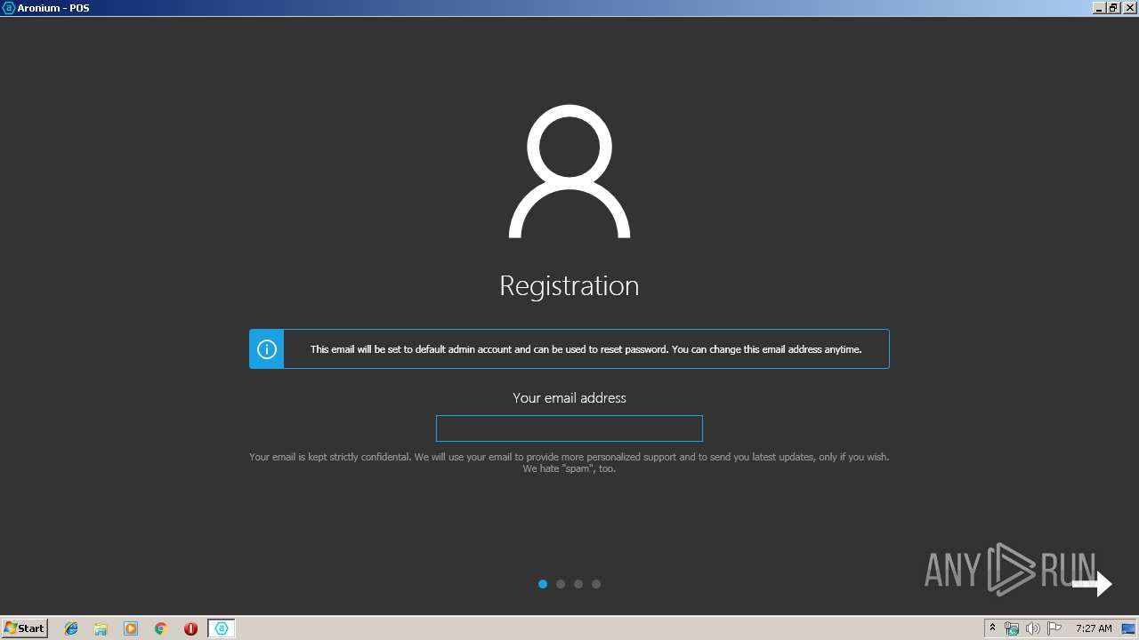Viewport: 1139px width, 640px height.
Task: Select Aronium app in taskbar
Action: 222,628
